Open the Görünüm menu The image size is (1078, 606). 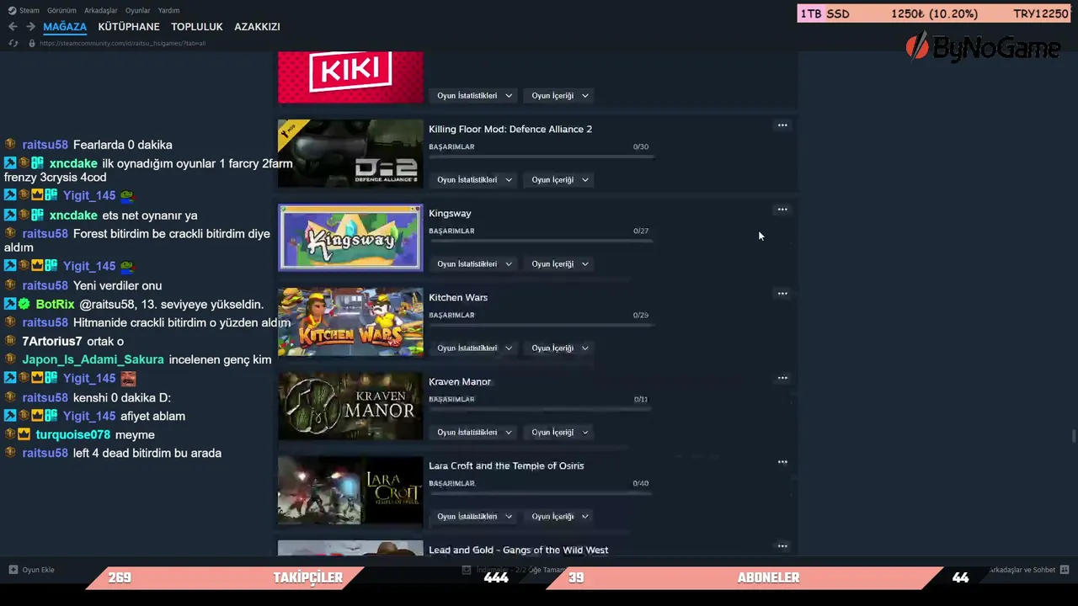coord(61,10)
